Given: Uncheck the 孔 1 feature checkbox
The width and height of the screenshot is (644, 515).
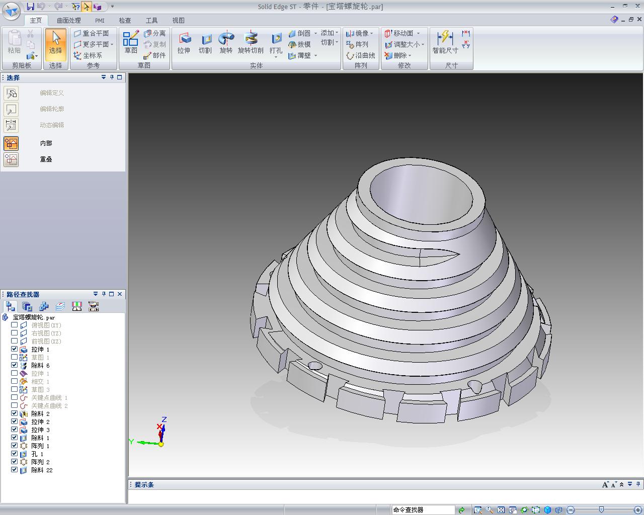Looking at the screenshot, I should [14, 454].
